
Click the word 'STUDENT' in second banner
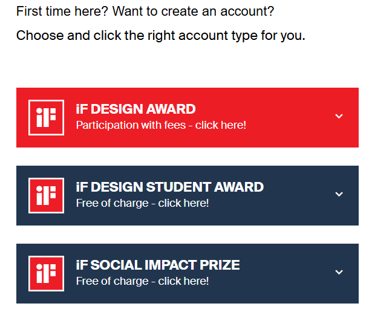[175, 187]
